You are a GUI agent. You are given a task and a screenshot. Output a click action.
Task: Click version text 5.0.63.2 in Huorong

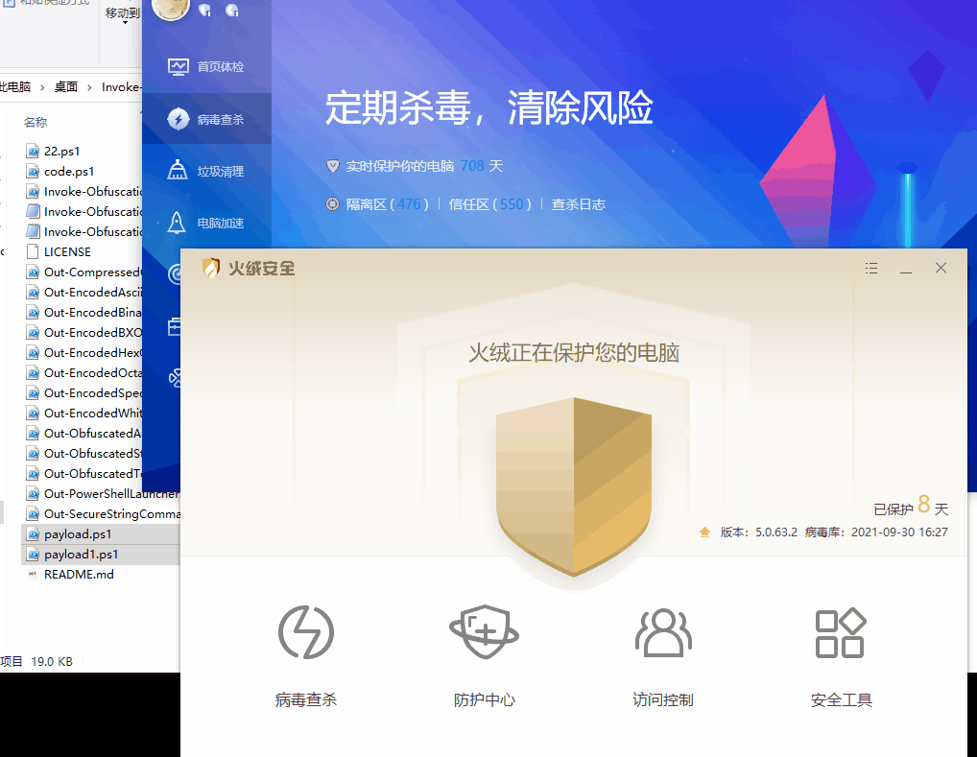776,532
